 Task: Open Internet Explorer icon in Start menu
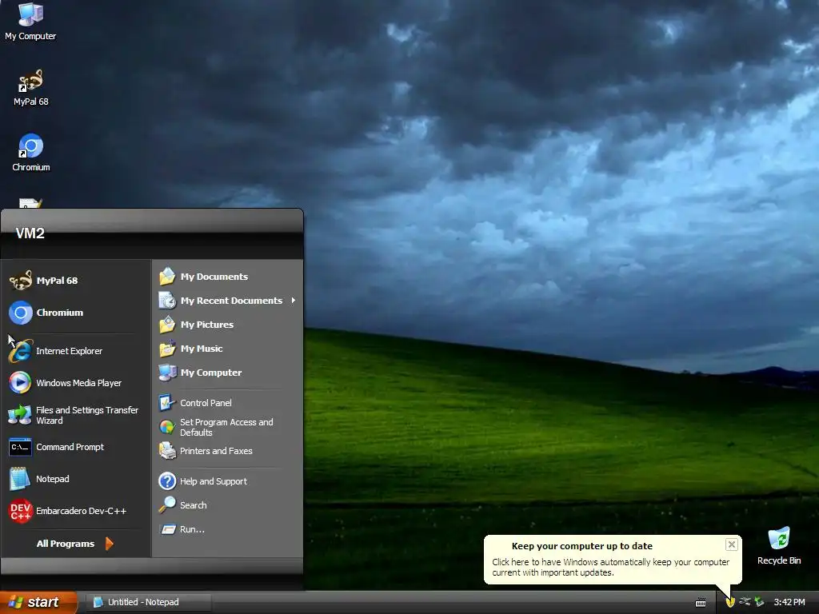tap(20, 351)
